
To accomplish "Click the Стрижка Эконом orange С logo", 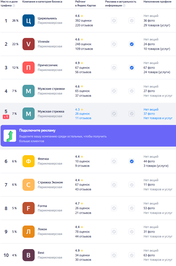I will click(29, 185).
